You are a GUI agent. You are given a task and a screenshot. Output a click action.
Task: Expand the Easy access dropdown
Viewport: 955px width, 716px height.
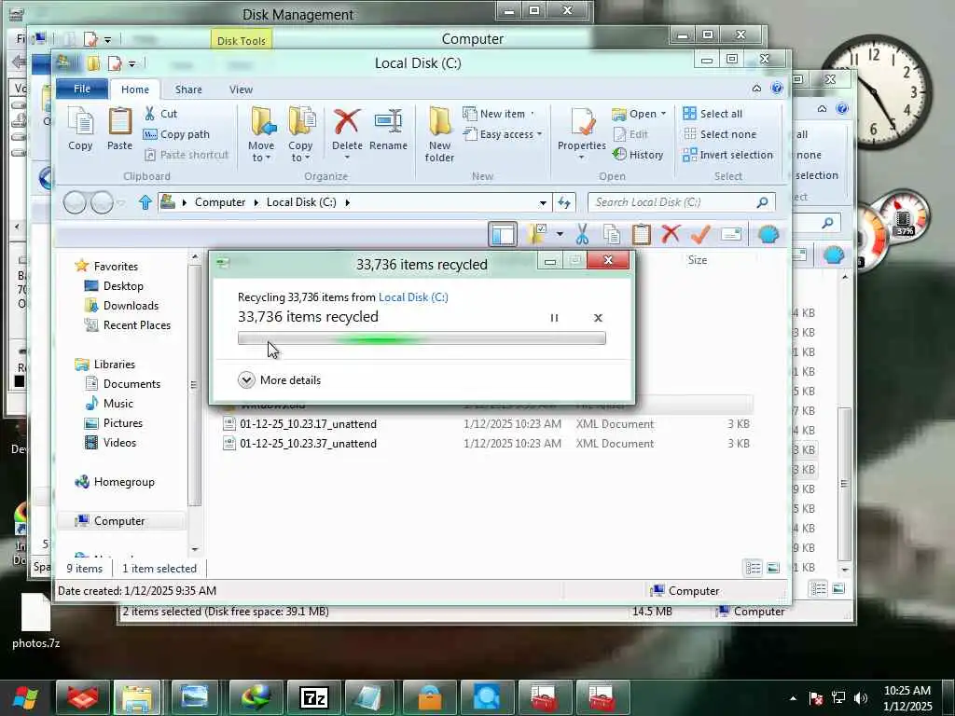[539, 134]
